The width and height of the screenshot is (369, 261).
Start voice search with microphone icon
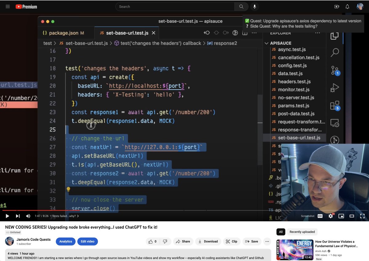tap(255, 6)
